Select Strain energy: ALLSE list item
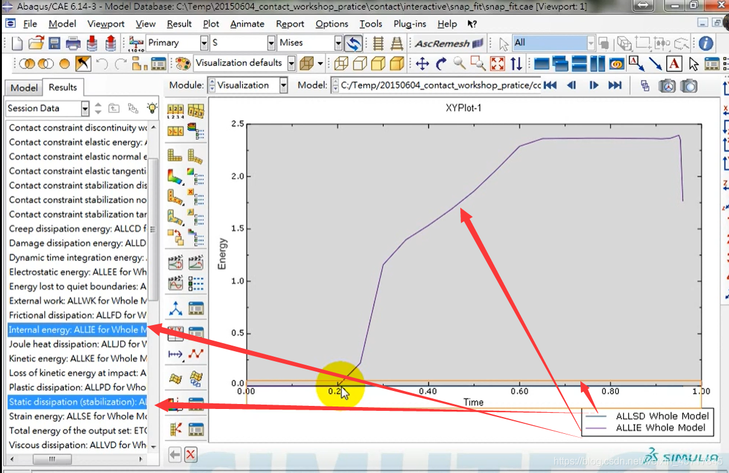The height and width of the screenshot is (473, 729). click(78, 416)
